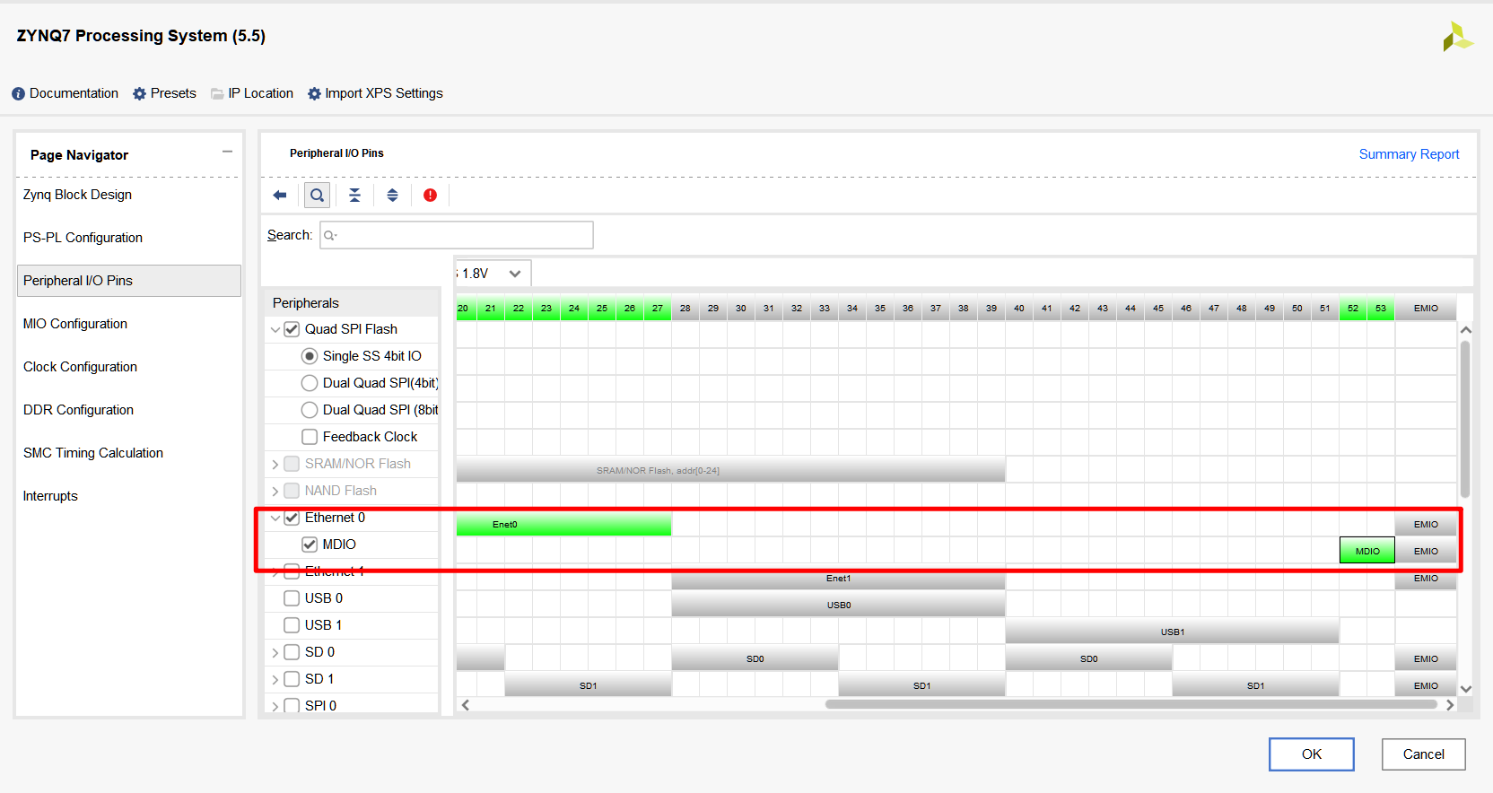Expand the SD 0 tree node
The width and height of the screenshot is (1493, 793).
(275, 653)
